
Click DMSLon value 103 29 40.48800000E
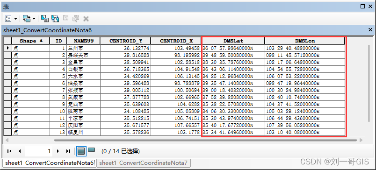tap(305, 48)
